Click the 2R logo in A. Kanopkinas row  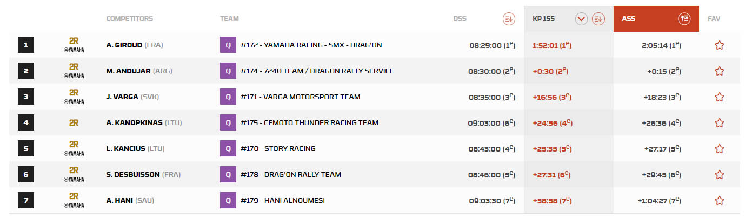pos(74,123)
